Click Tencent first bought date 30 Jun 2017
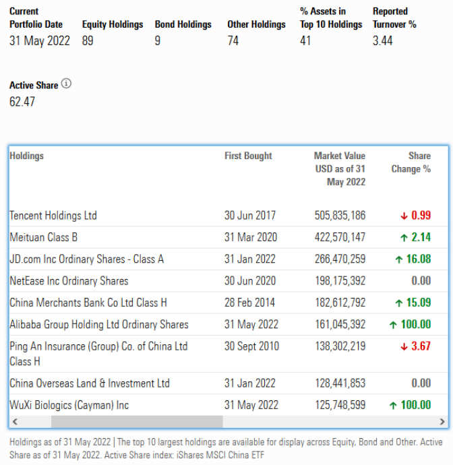 coord(250,215)
